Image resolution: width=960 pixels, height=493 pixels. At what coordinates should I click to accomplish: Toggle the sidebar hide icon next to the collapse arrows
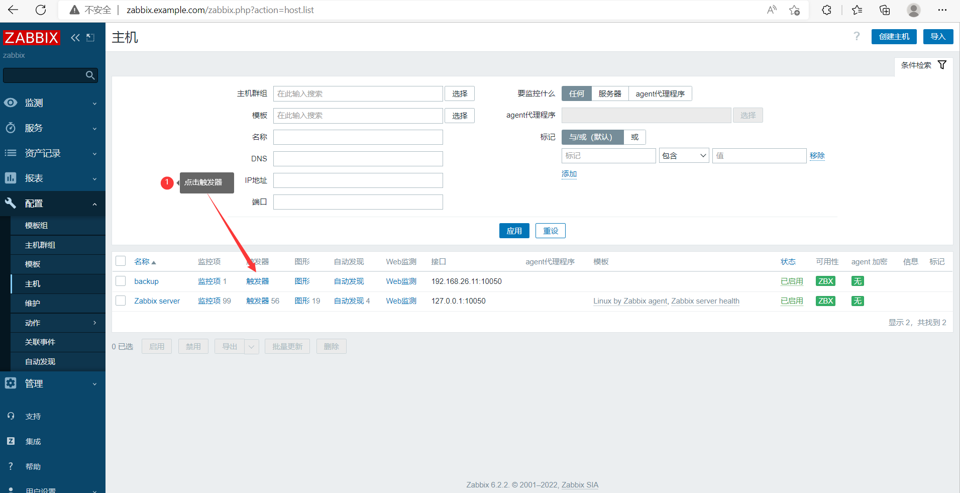tap(90, 38)
